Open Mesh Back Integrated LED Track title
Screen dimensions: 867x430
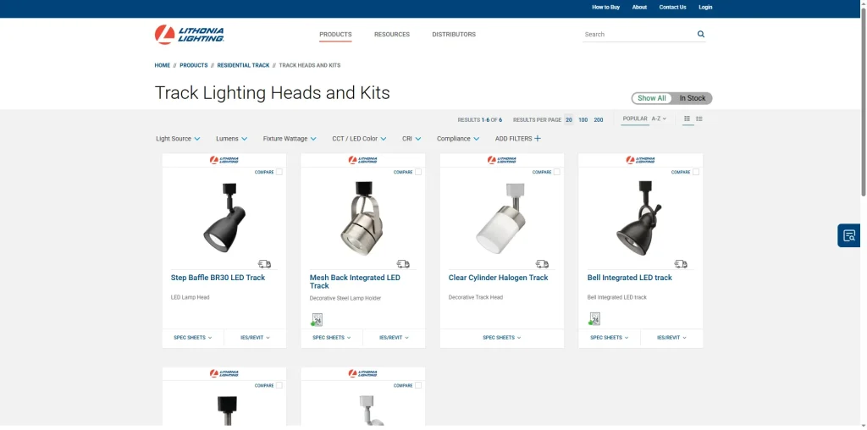(355, 281)
